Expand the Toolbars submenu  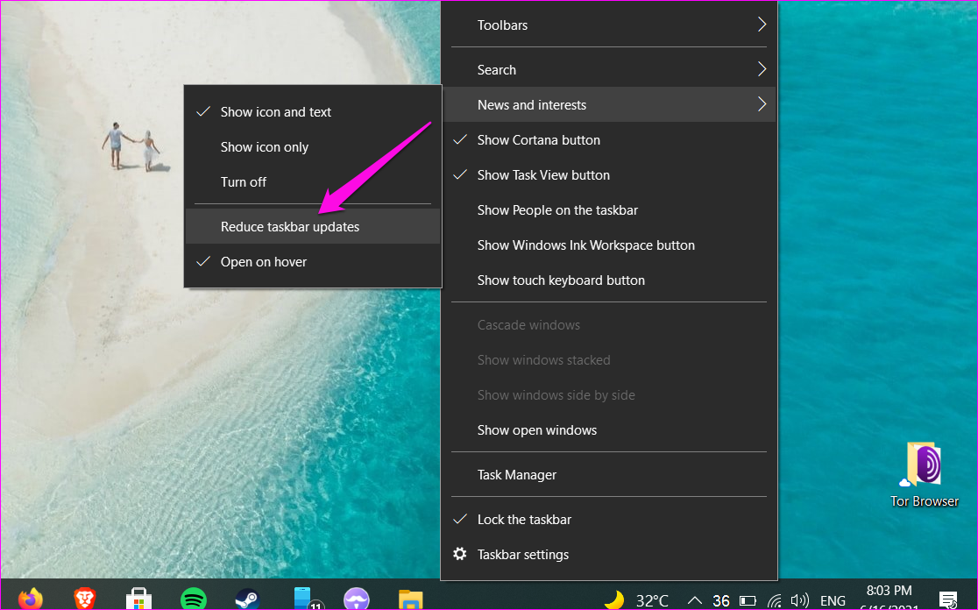609,25
